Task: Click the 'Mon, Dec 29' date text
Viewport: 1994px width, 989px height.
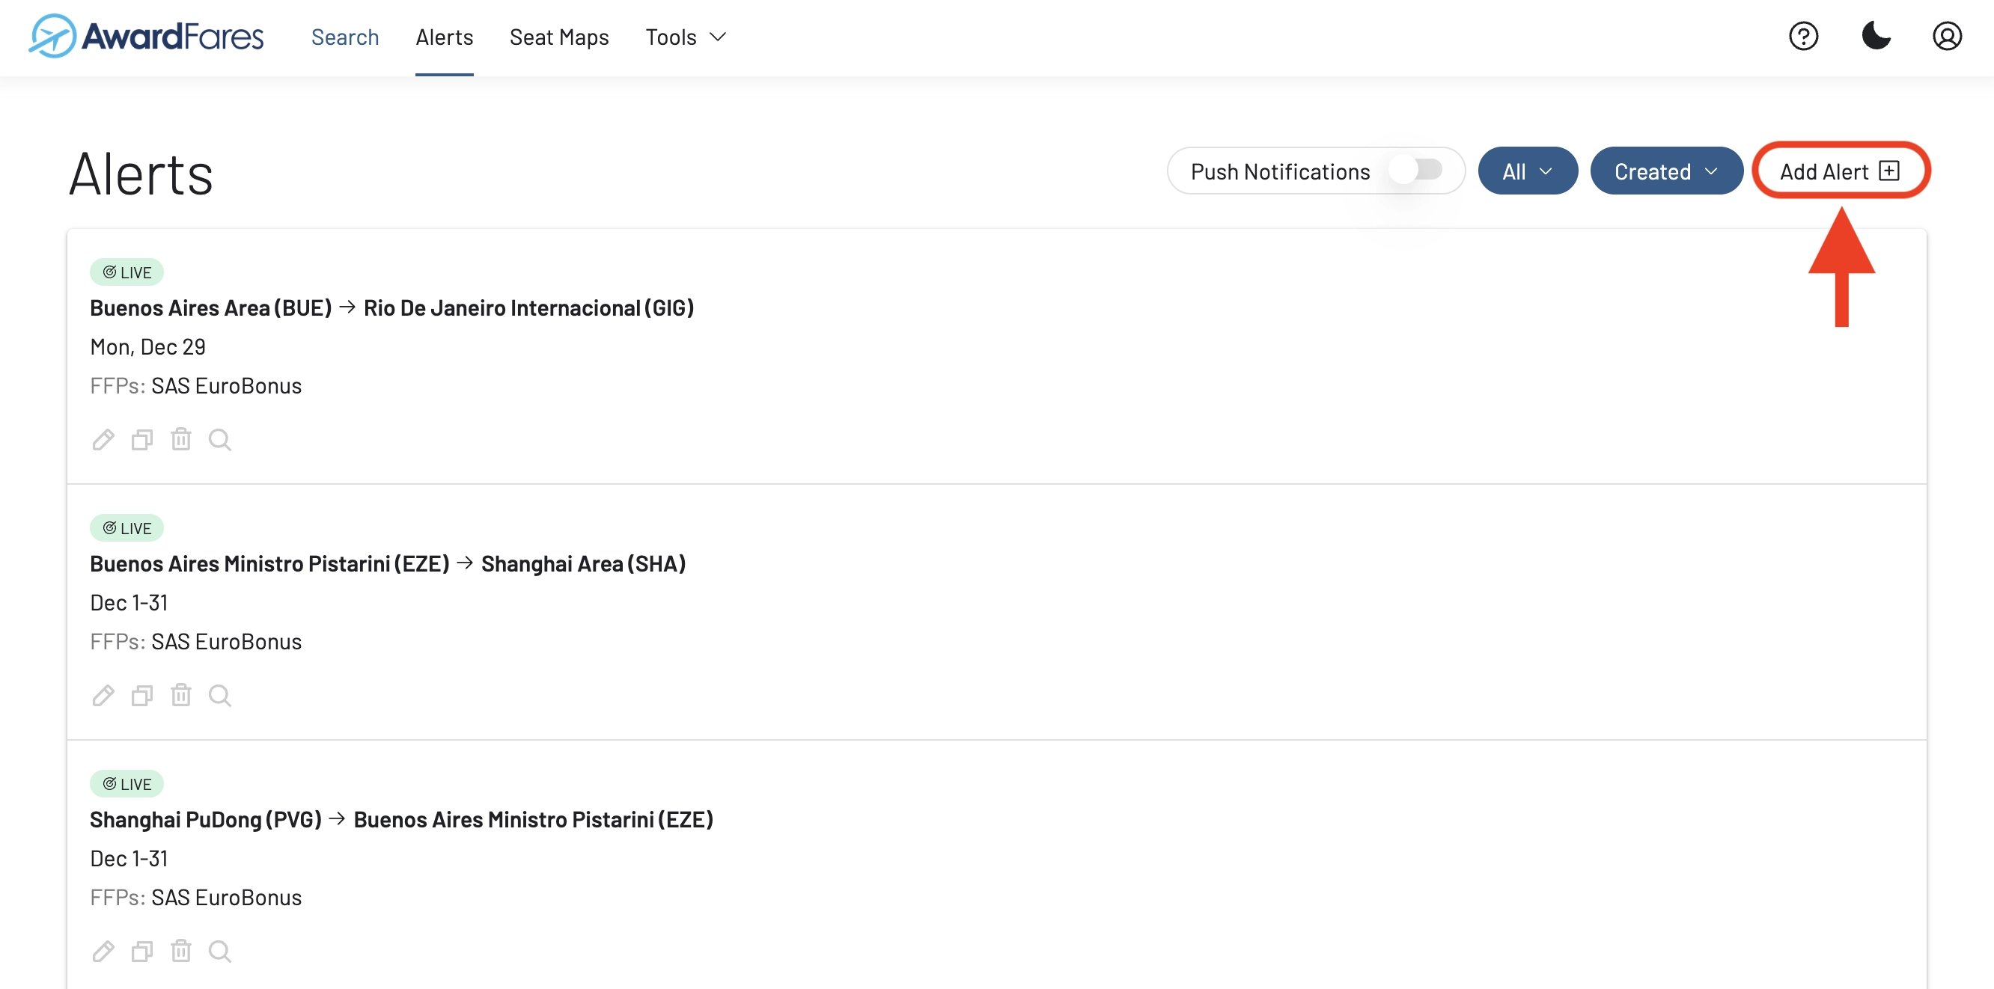Action: click(x=148, y=346)
